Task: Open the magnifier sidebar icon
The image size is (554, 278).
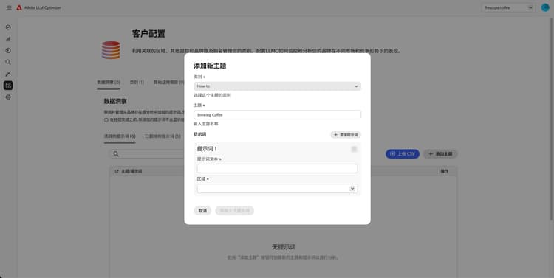Action: (x=8, y=62)
